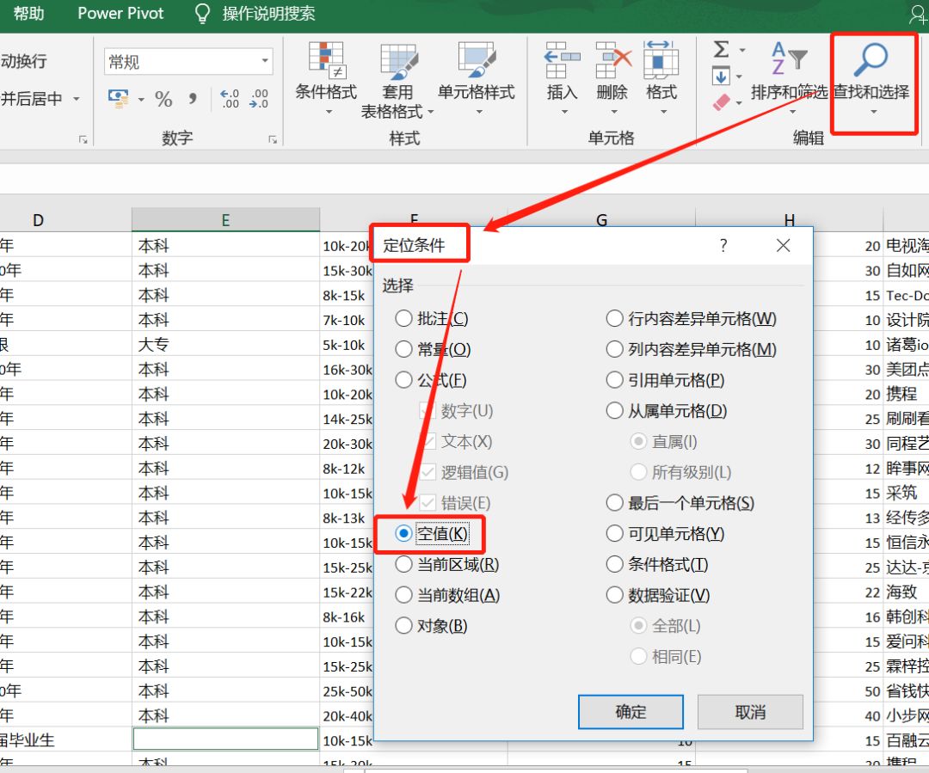The image size is (929, 773).
Task: Open Find & Select (查找和选择) magnifier
Action: click(x=871, y=59)
